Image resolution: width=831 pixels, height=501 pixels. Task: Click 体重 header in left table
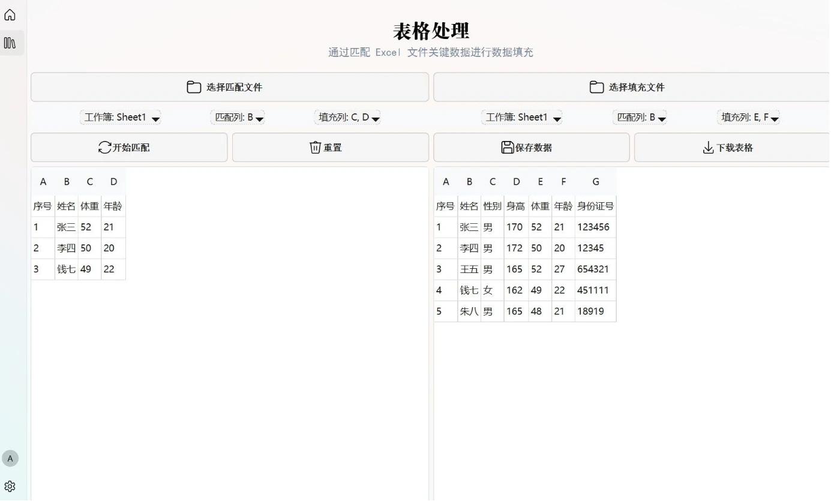89,206
